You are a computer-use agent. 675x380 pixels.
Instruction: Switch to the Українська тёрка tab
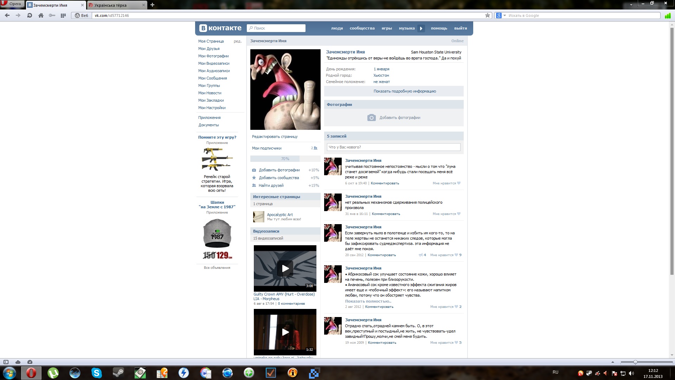coord(117,5)
